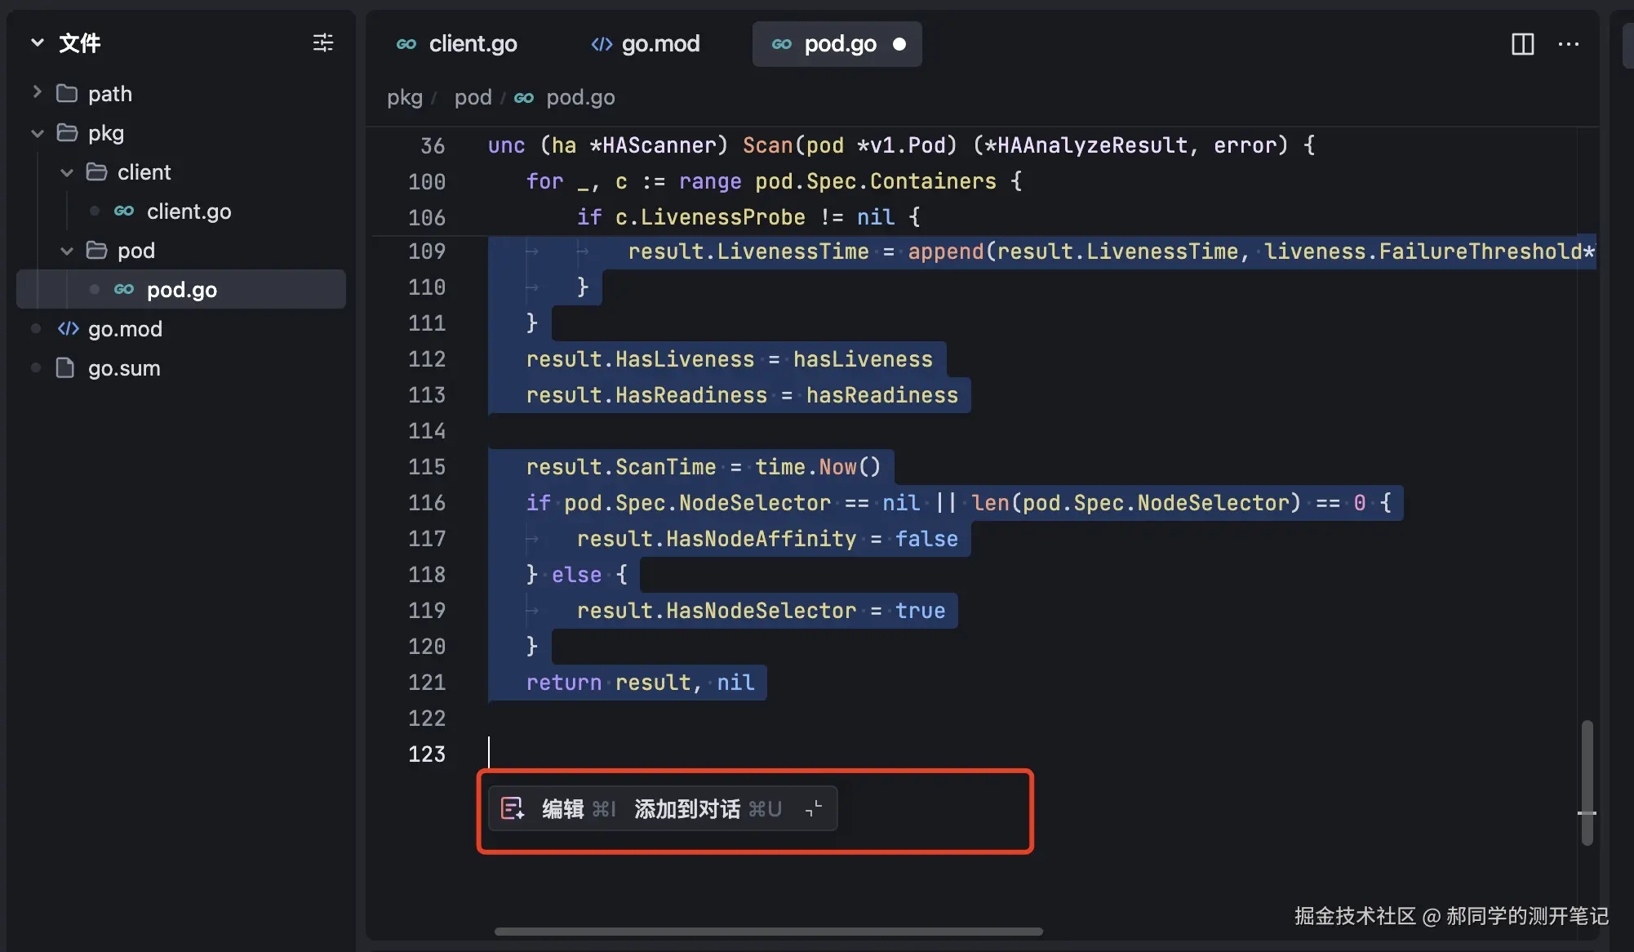Click pkg in the breadcrumb path
Viewport: 1634px width, 952px height.
pos(404,98)
